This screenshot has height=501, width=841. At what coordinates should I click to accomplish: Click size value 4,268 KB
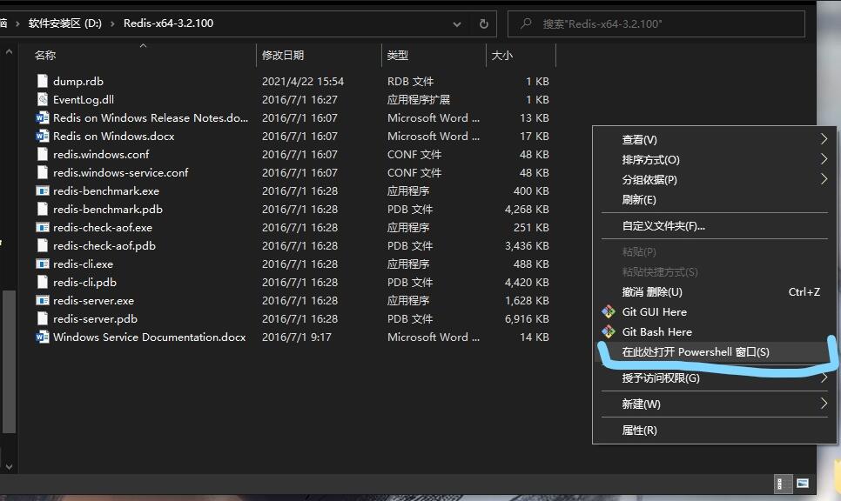tap(527, 210)
